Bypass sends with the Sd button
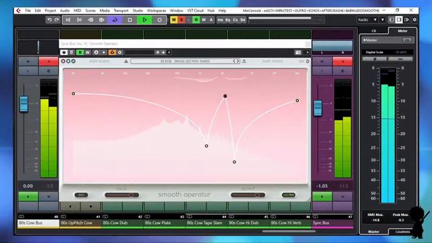 pyautogui.click(x=243, y=20)
